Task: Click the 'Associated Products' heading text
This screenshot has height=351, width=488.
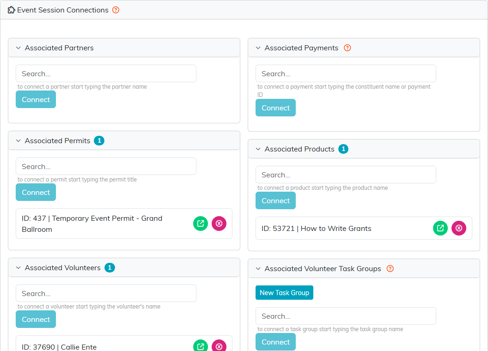Action: (x=299, y=149)
